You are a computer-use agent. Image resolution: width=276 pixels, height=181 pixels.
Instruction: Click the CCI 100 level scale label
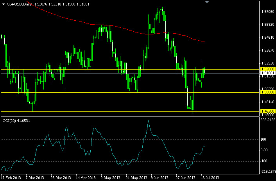point(263,140)
